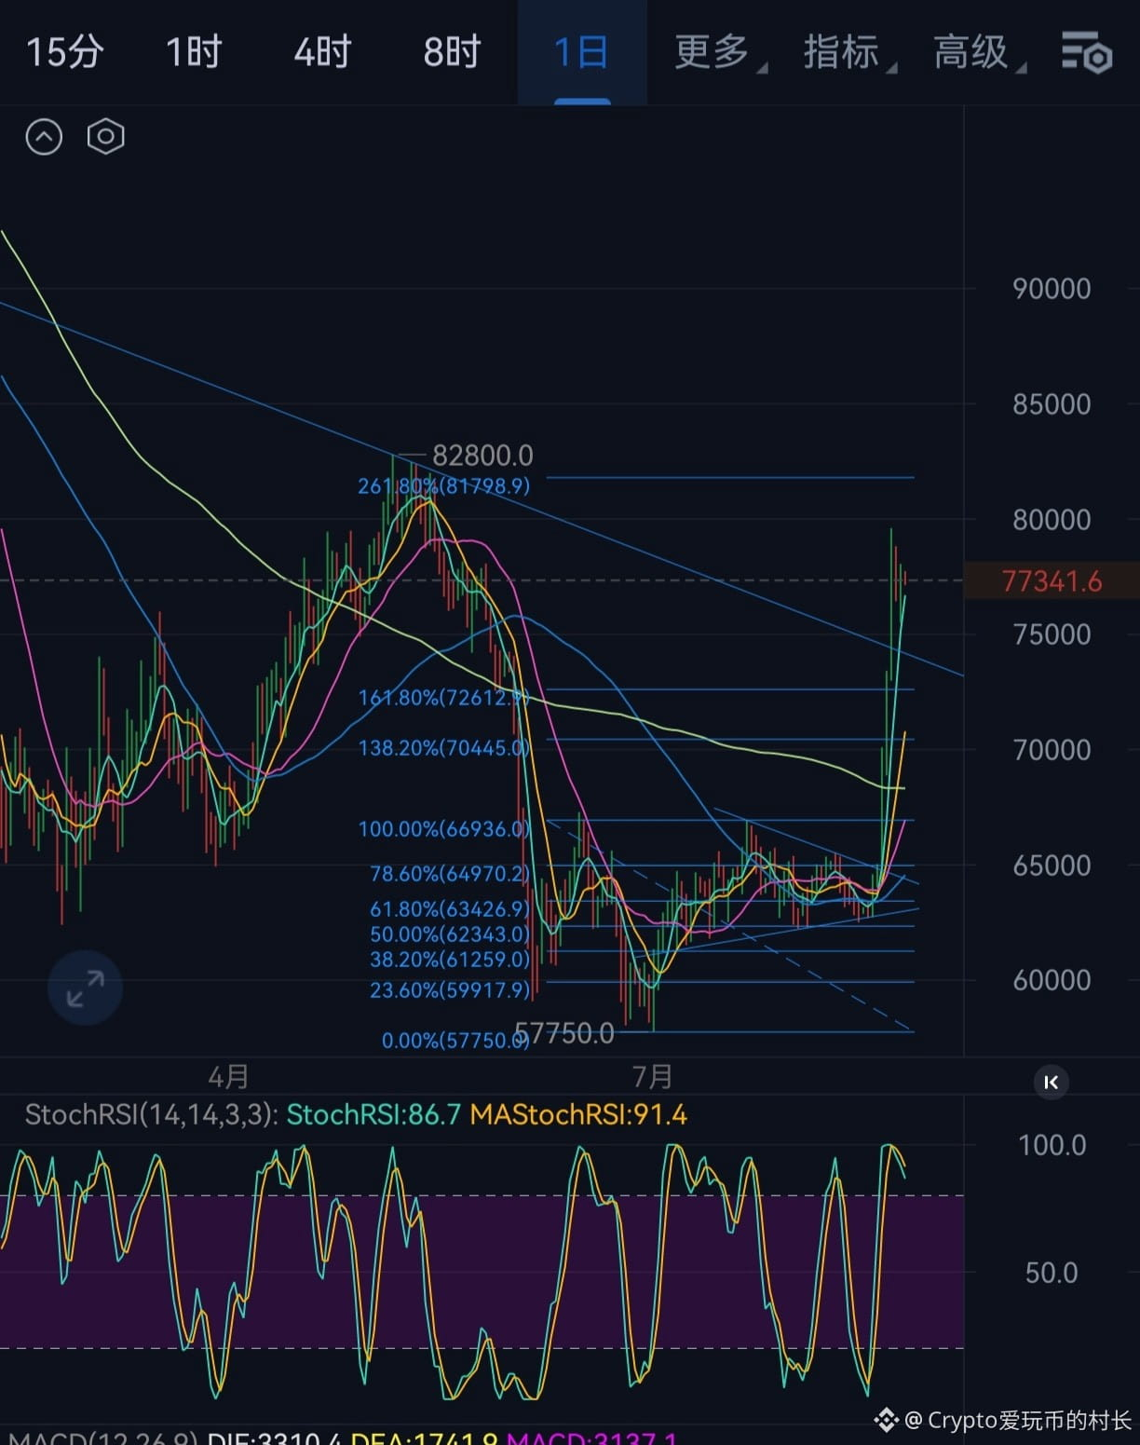
Task: Select the 261.80%(81798.9) Fibonacci level
Action: click(443, 486)
